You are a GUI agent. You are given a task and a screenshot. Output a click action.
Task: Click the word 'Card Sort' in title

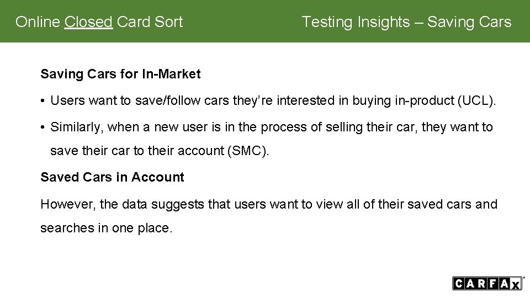pos(150,22)
